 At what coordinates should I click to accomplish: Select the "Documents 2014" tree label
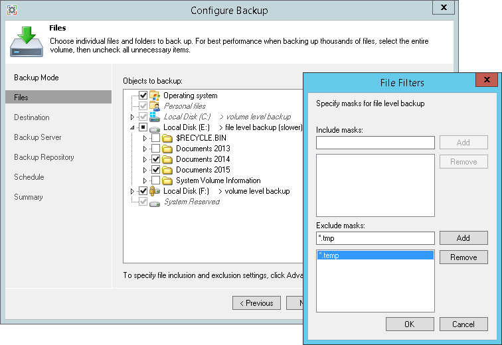(x=203, y=159)
